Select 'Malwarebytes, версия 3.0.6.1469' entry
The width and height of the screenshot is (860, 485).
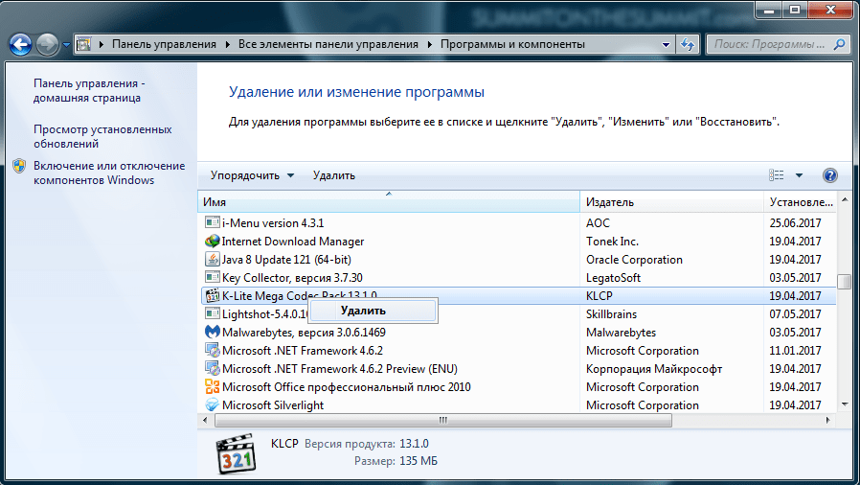click(x=304, y=333)
